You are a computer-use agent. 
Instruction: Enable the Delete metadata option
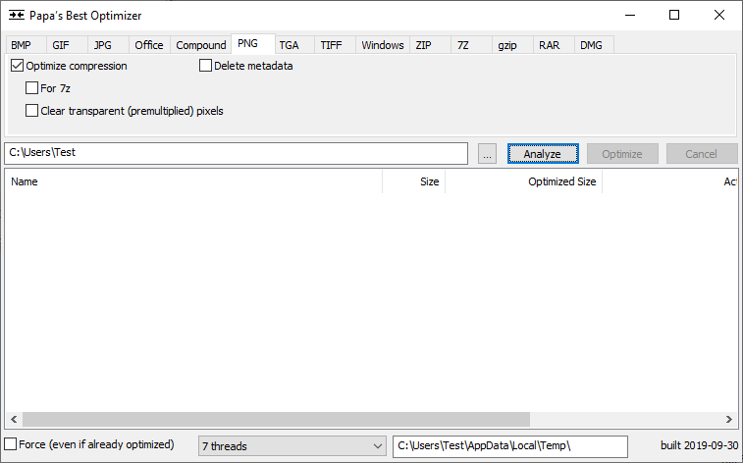(206, 67)
